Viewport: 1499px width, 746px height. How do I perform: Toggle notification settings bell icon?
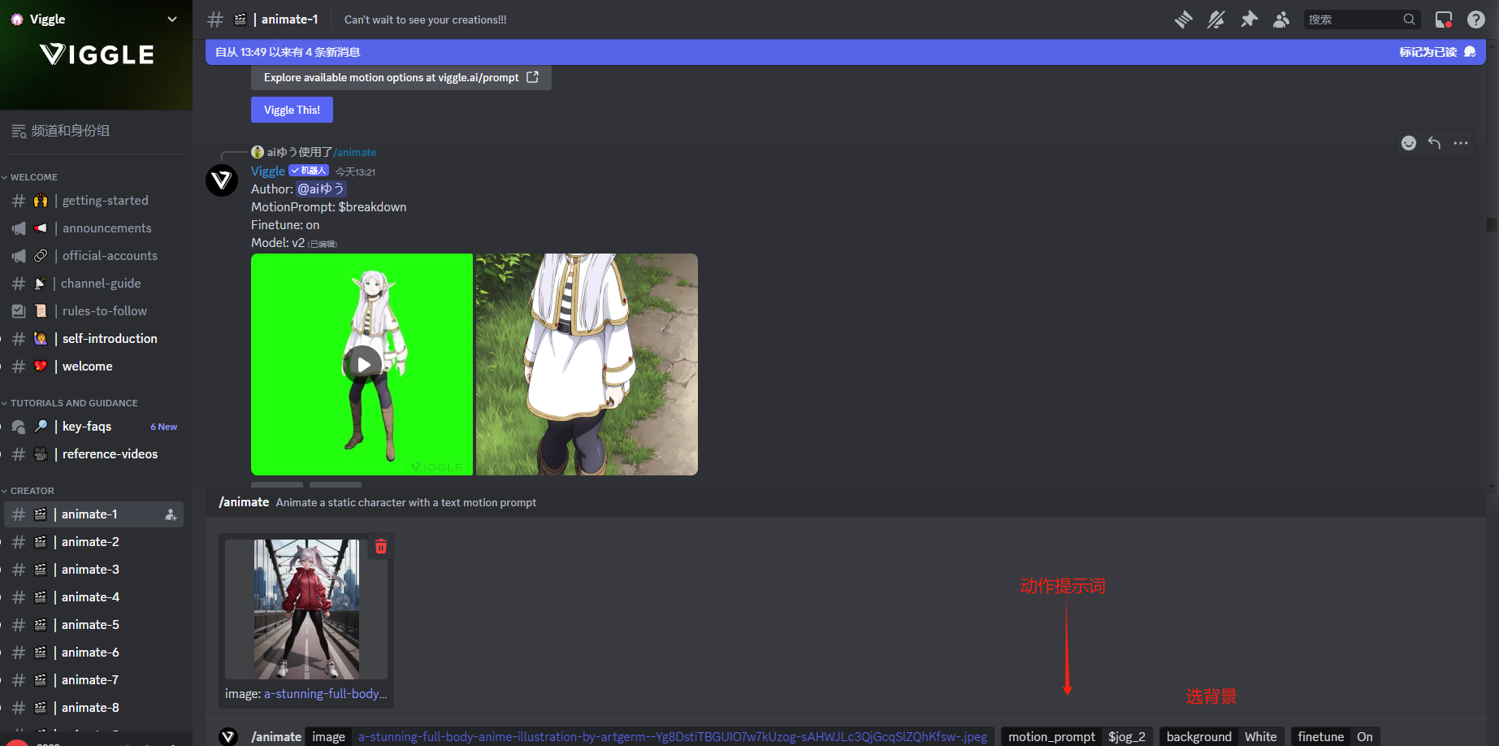pos(1216,20)
